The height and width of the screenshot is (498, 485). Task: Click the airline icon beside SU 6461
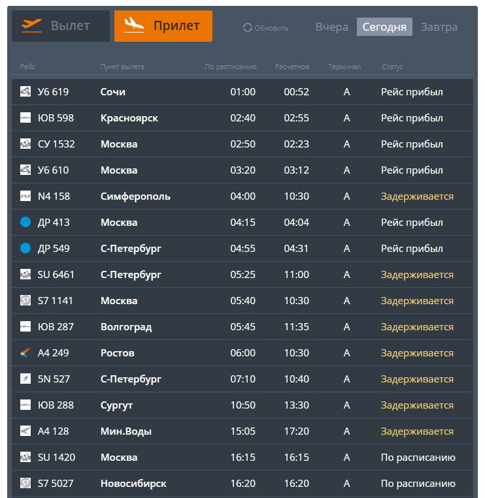click(25, 275)
